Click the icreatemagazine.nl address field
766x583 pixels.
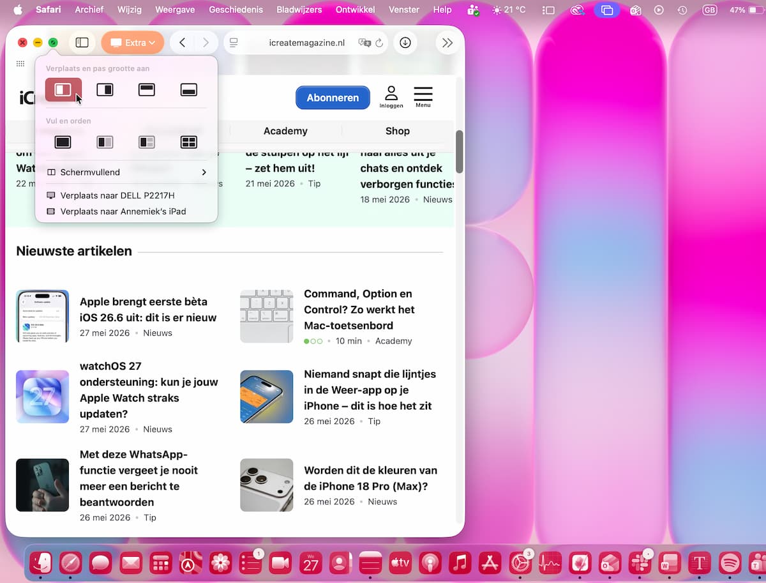click(305, 43)
